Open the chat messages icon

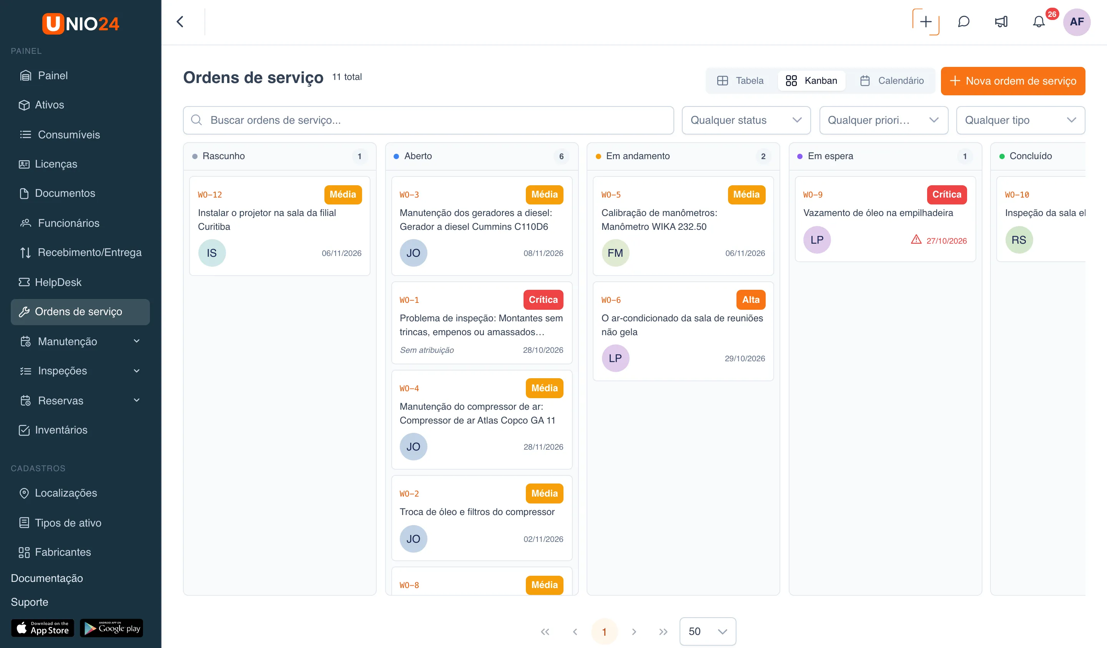coord(963,22)
